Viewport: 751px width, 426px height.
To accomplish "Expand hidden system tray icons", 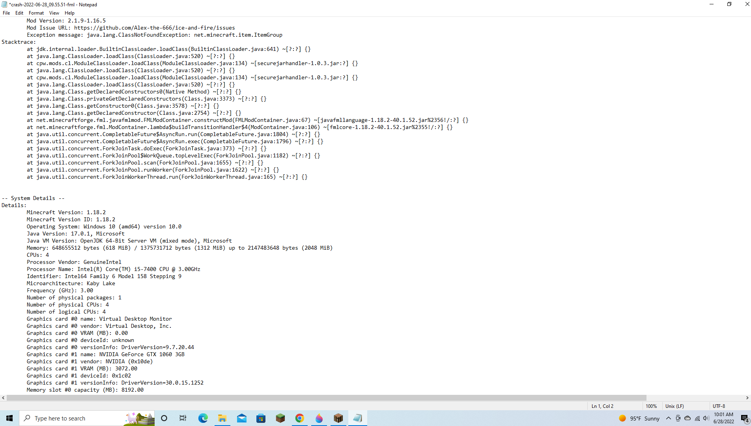I will pyautogui.click(x=669, y=418).
